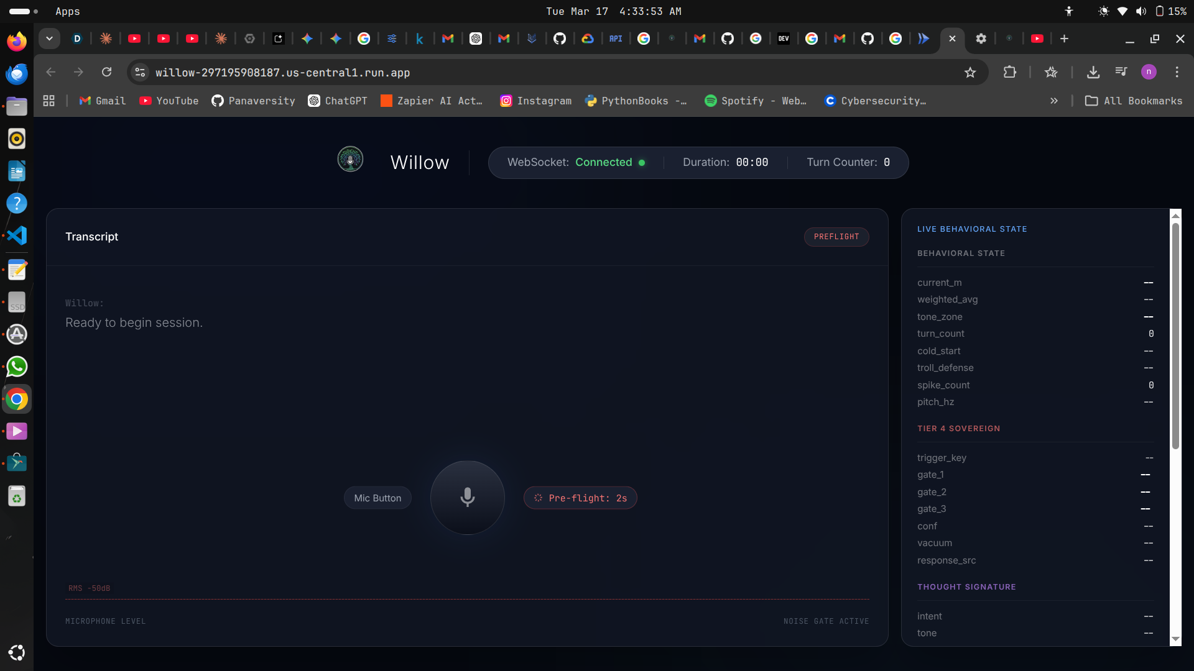Click the Willow logo avatar
Image resolution: width=1194 pixels, height=671 pixels.
pos(350,160)
